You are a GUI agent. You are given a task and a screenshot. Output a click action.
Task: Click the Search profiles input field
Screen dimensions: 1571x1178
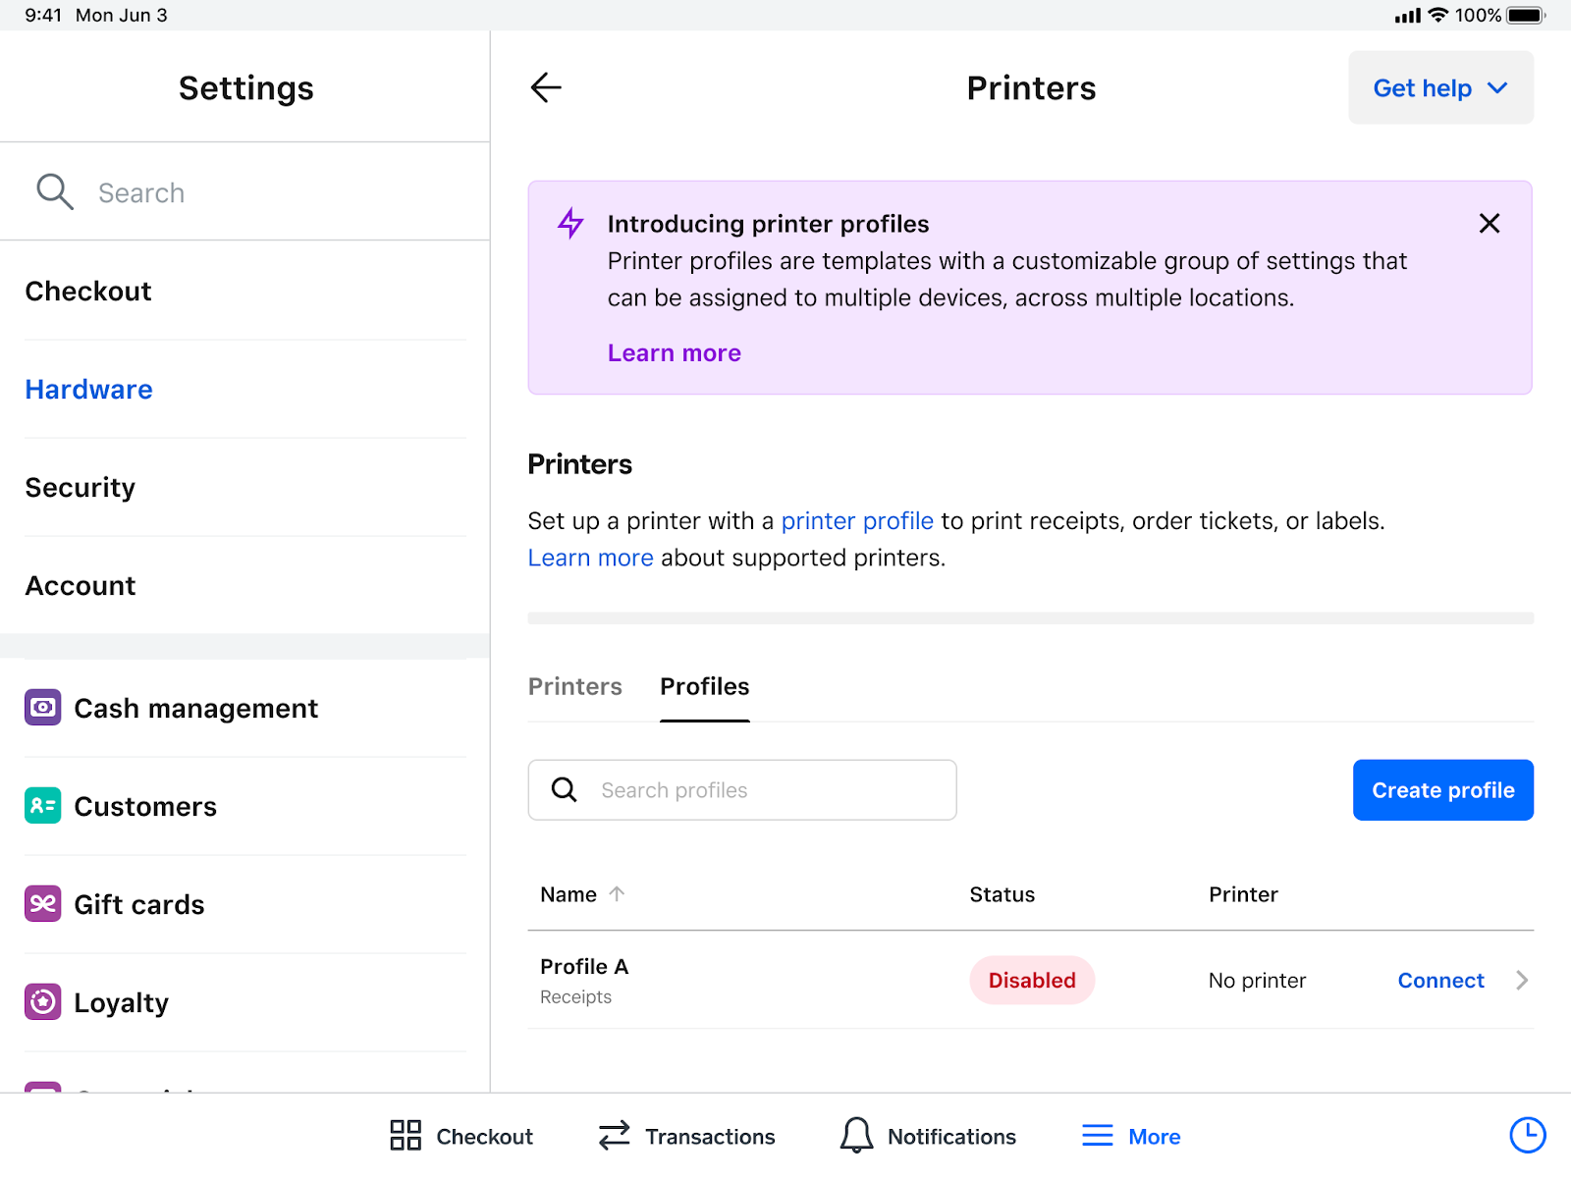[741, 789]
